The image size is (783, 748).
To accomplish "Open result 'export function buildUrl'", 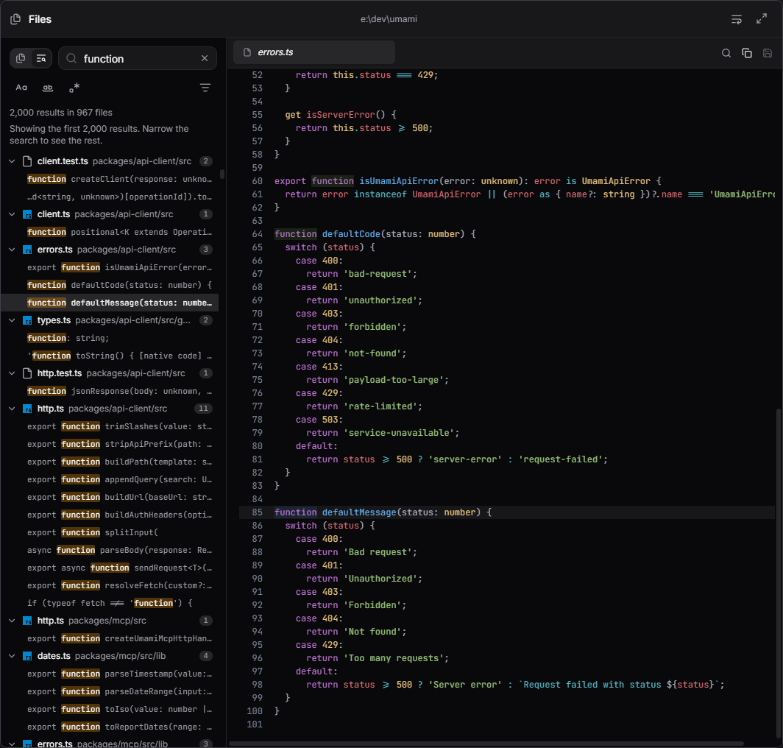I will pyautogui.click(x=110, y=497).
